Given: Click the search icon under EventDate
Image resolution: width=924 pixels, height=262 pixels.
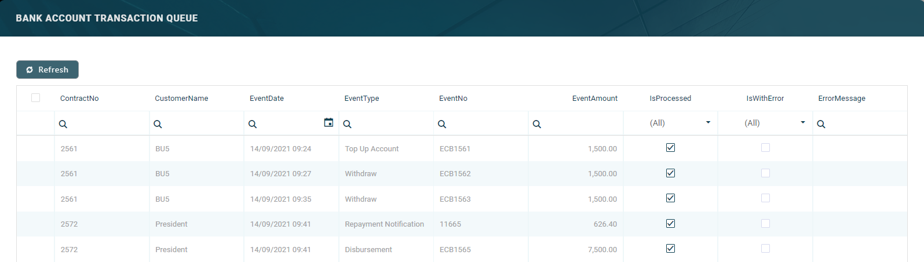Looking at the screenshot, I should point(253,124).
